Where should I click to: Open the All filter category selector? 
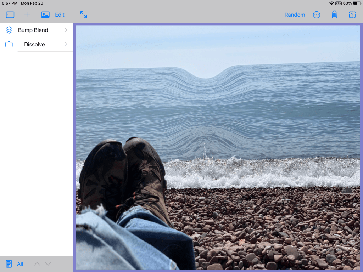pos(20,264)
